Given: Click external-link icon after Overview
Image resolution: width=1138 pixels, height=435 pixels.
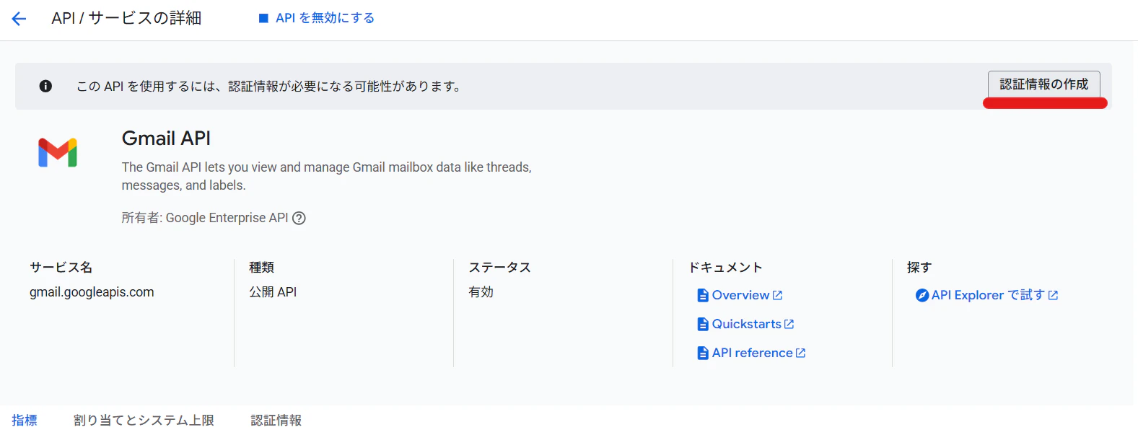Looking at the screenshot, I should point(777,295).
